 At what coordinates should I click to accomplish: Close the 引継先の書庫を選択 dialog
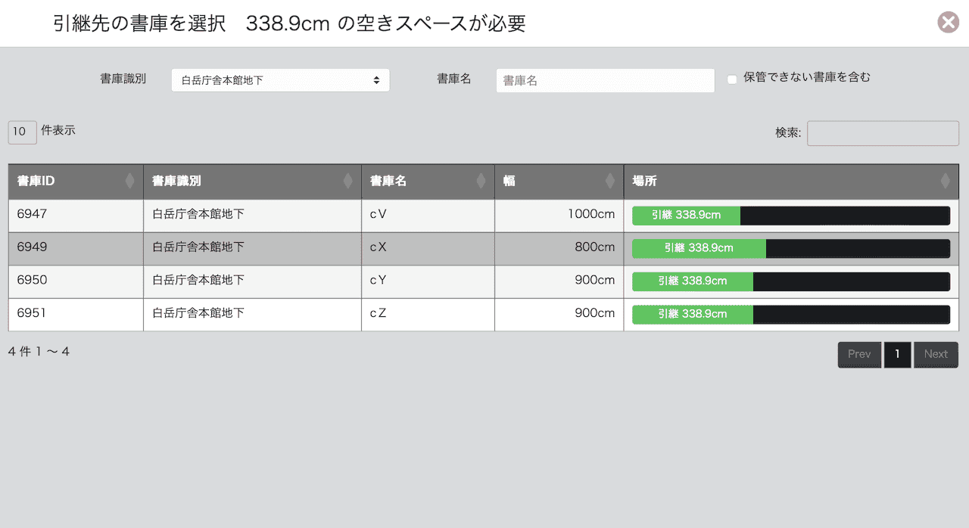(x=948, y=23)
